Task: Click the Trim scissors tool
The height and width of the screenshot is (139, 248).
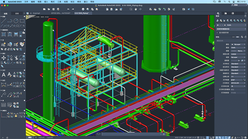Action: 16,58
